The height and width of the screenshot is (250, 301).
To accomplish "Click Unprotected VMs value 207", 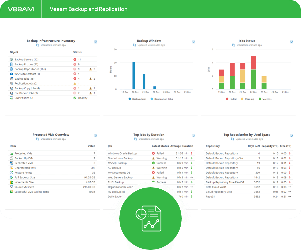I will [93, 168].
